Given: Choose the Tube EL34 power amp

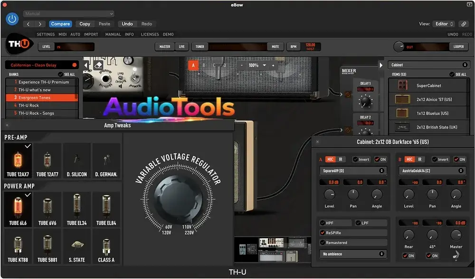Looking at the screenshot, I should click(76, 209).
